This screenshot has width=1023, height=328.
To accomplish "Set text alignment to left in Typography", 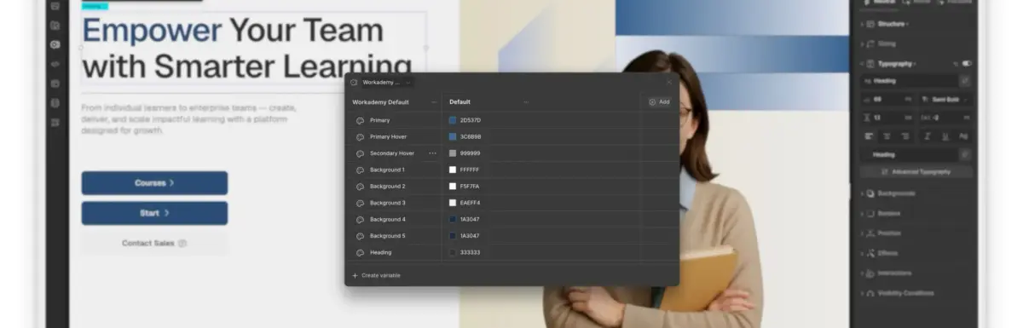I will 869,136.
